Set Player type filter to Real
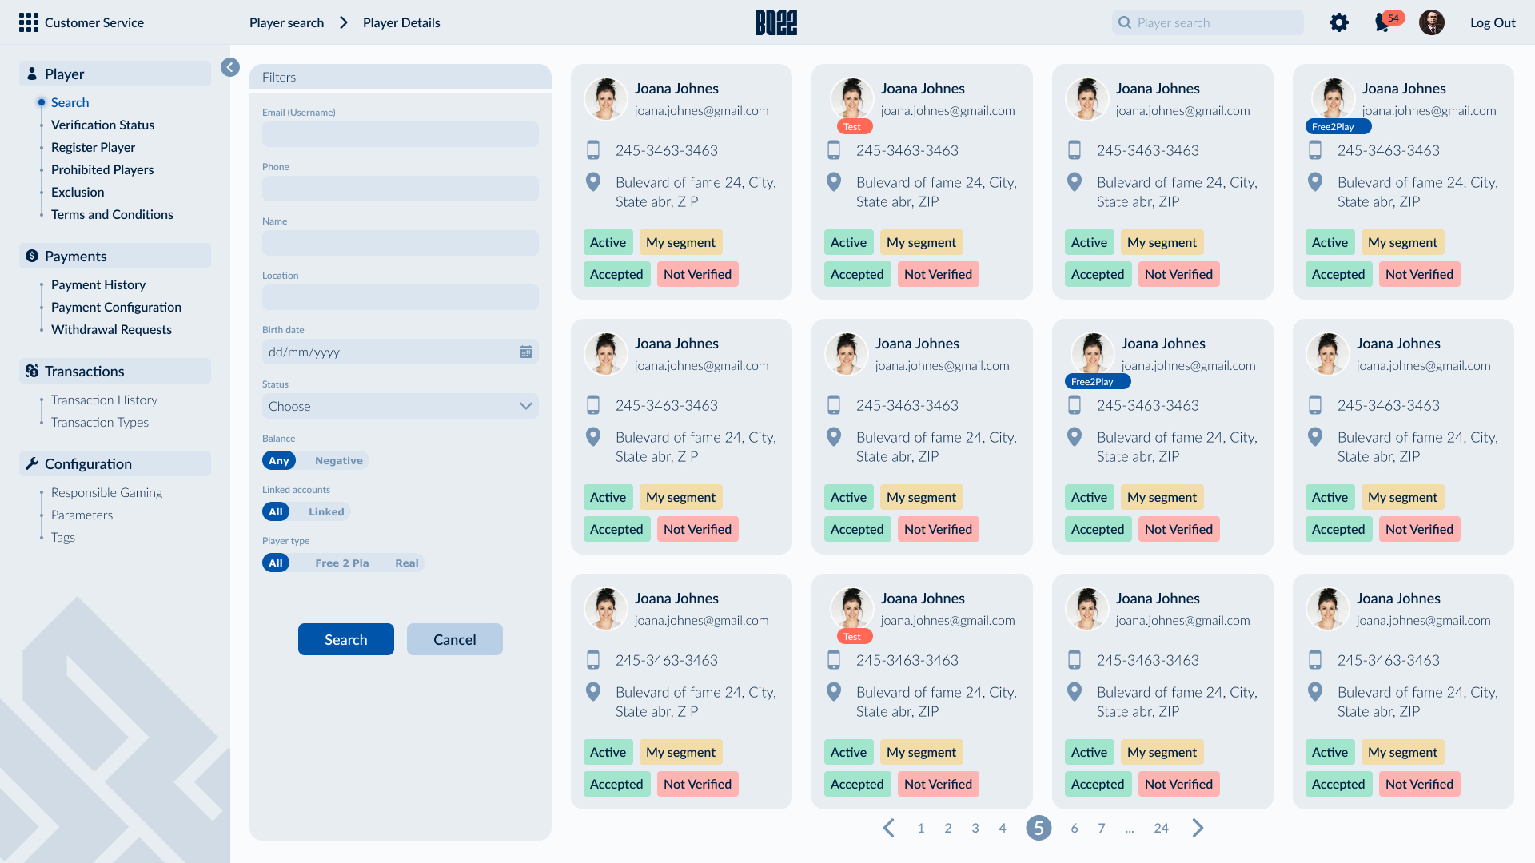Screen dimensions: 1535x863 point(406,563)
